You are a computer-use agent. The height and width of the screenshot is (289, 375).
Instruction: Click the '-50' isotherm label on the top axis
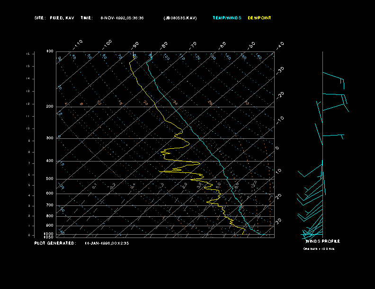(x=251, y=45)
